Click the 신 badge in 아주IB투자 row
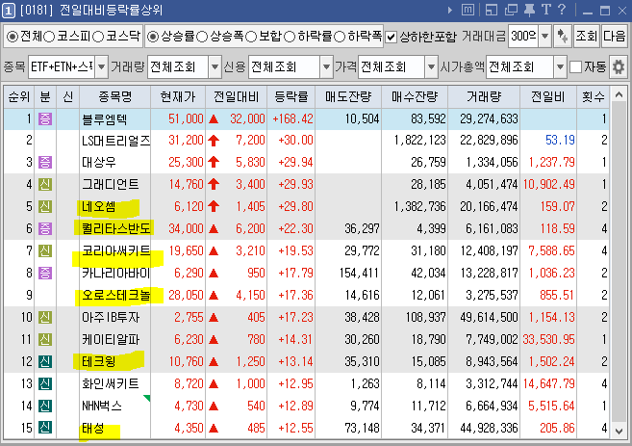The width and height of the screenshot is (632, 446). (45, 317)
